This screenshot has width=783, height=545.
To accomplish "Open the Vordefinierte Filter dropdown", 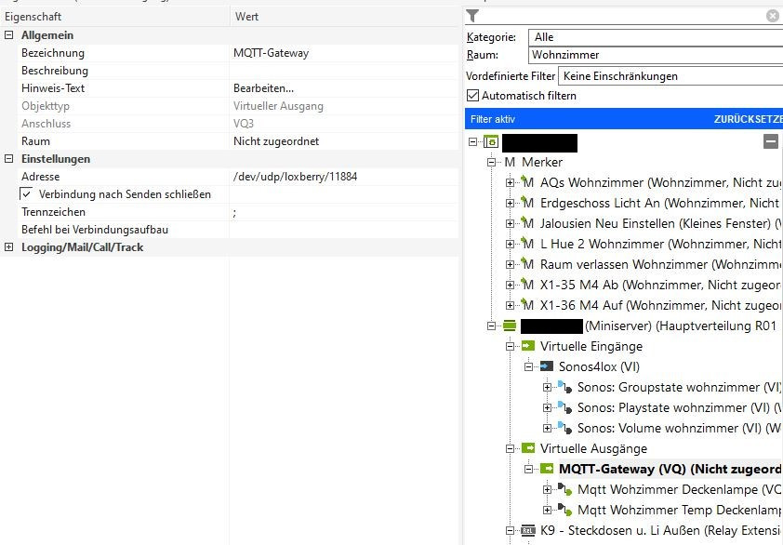I will (x=670, y=76).
